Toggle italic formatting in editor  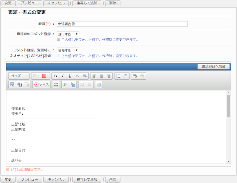click(63, 76)
